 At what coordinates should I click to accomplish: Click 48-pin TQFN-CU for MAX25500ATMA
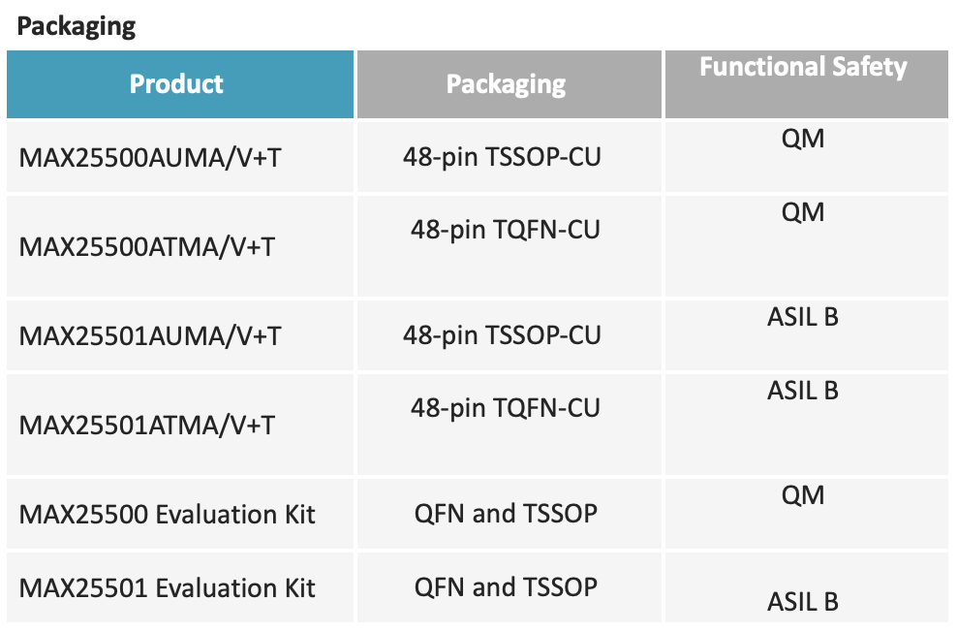pos(506,230)
